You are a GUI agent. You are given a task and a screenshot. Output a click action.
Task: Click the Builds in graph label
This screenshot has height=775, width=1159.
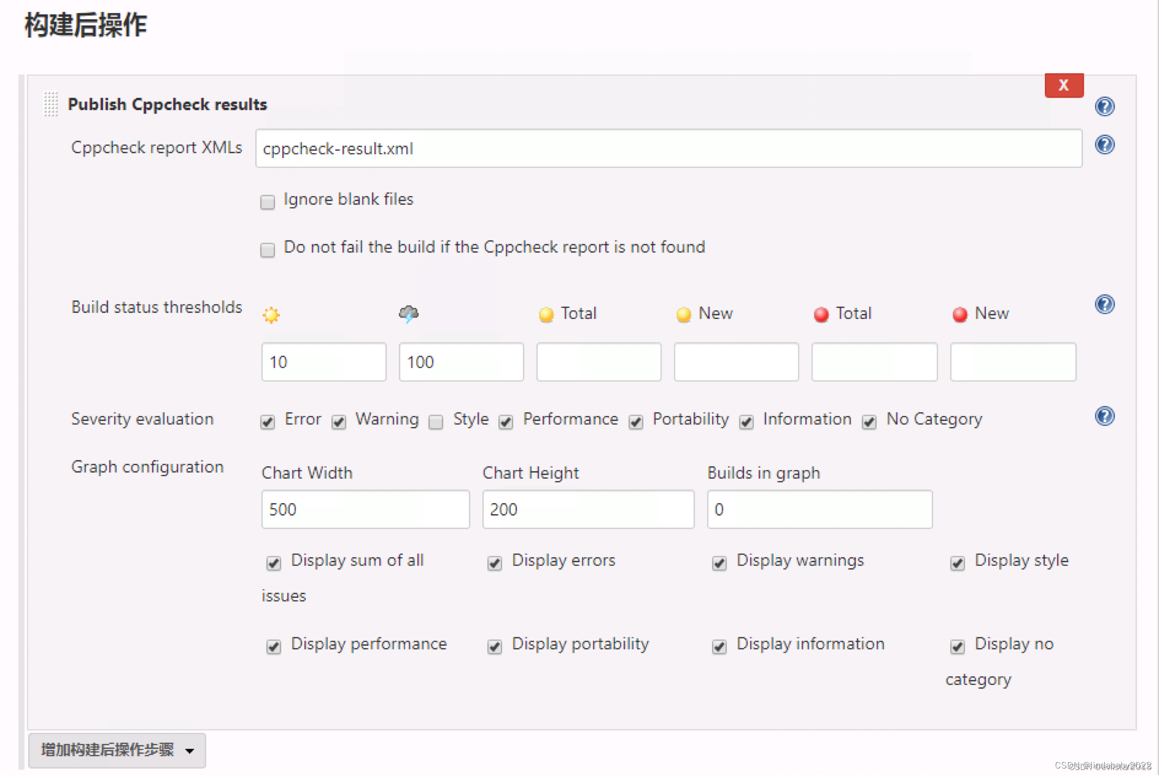tap(764, 473)
